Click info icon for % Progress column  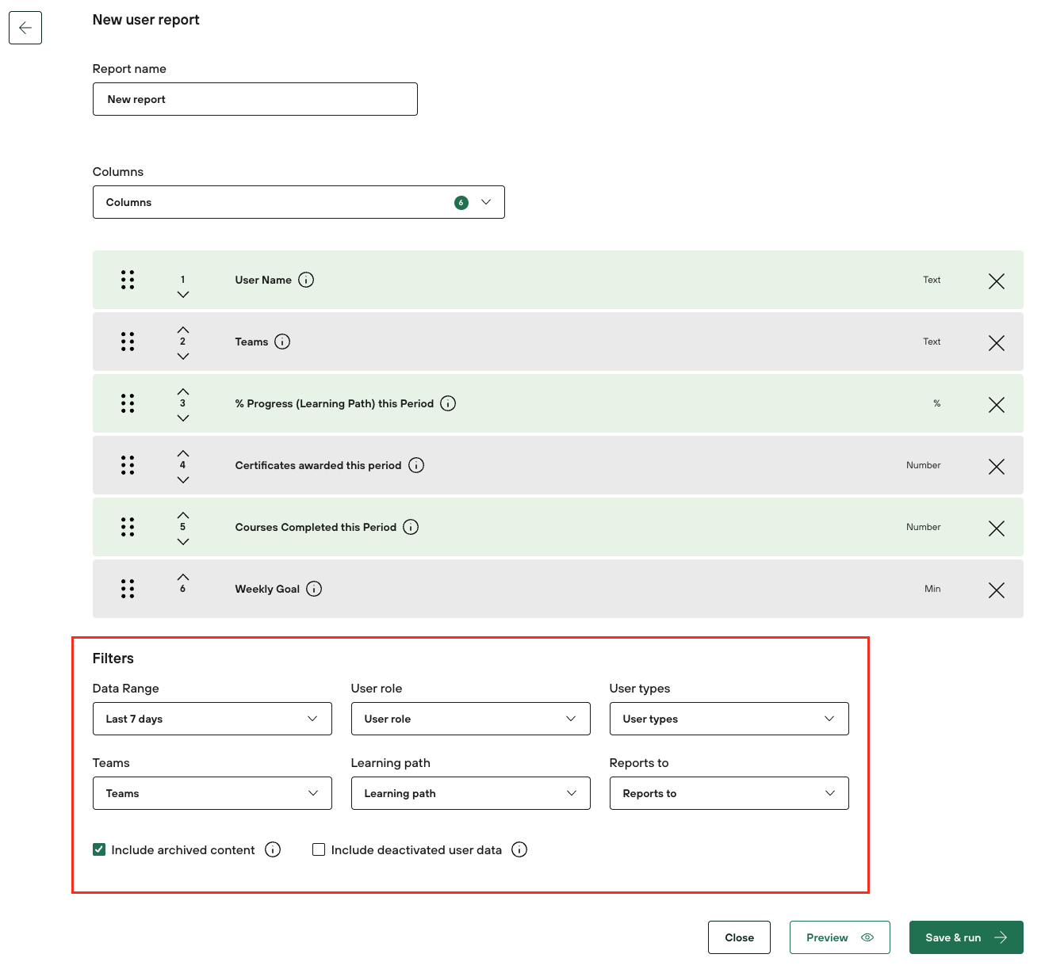[448, 403]
